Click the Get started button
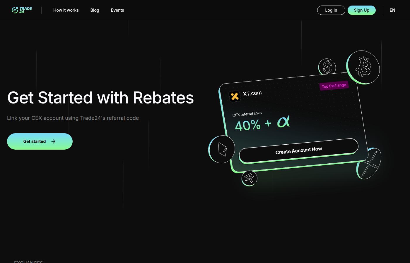 (x=40, y=141)
